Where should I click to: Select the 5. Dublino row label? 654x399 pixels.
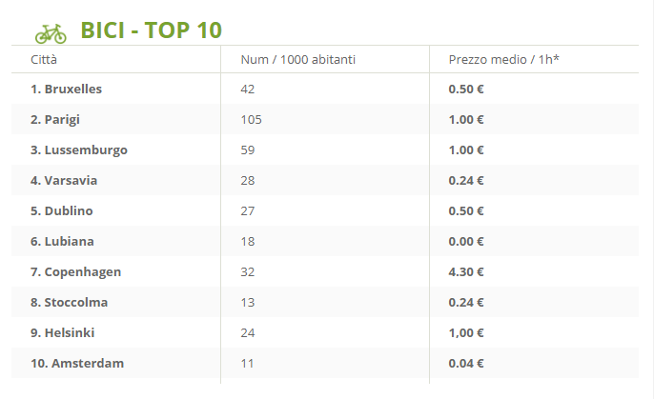pos(61,210)
